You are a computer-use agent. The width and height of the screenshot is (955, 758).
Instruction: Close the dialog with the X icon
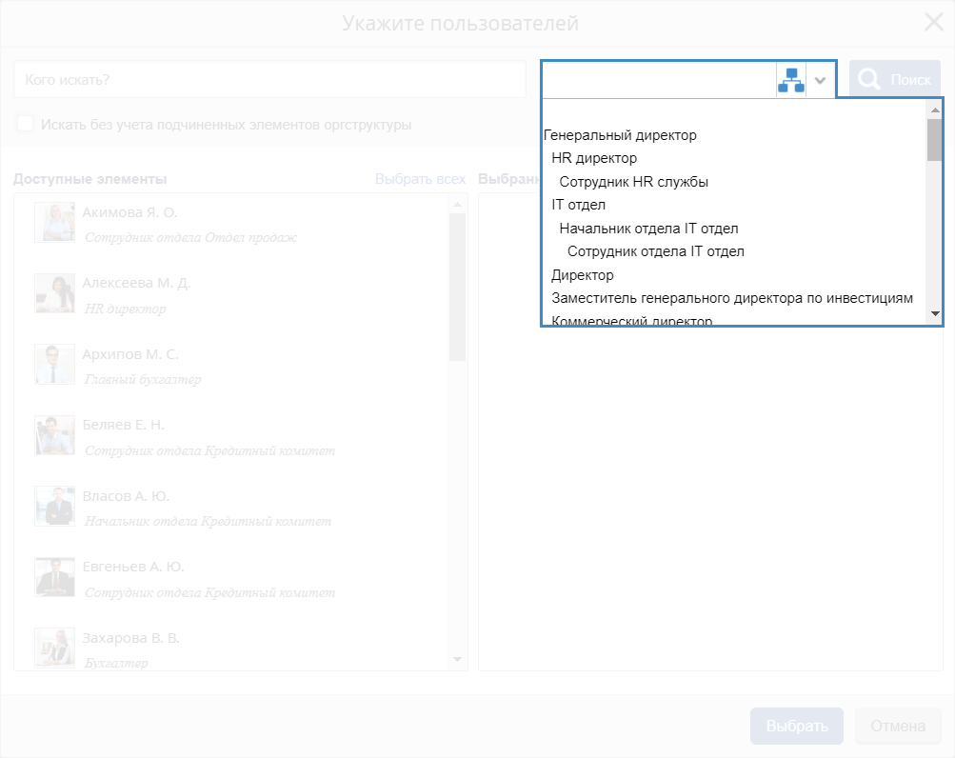(934, 23)
